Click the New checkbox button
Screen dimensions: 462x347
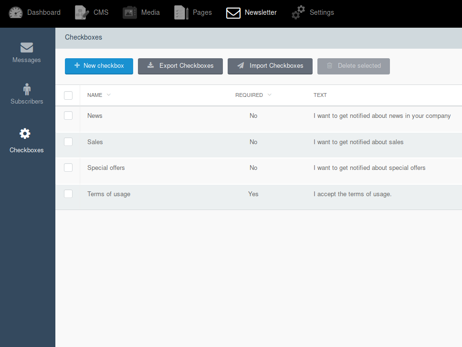pos(99,66)
